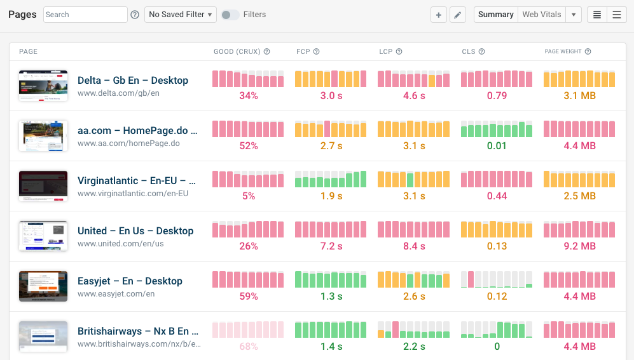Screen dimensions: 634x360
Task: Click United's 26% CrUX value
Action: 248,246
